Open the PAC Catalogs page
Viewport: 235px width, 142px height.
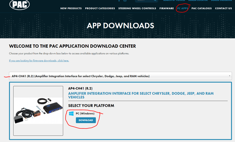click(202, 9)
